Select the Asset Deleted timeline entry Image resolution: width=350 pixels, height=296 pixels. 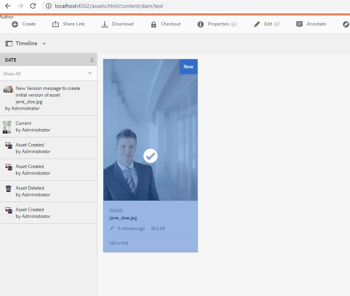click(49, 191)
